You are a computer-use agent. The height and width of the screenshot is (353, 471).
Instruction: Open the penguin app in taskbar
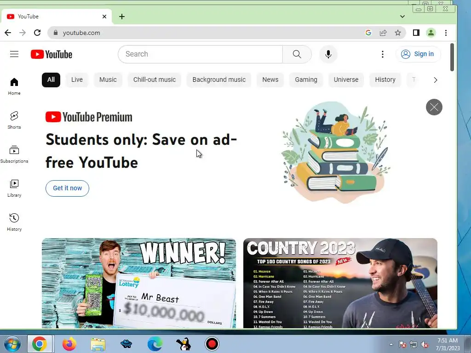click(x=184, y=344)
